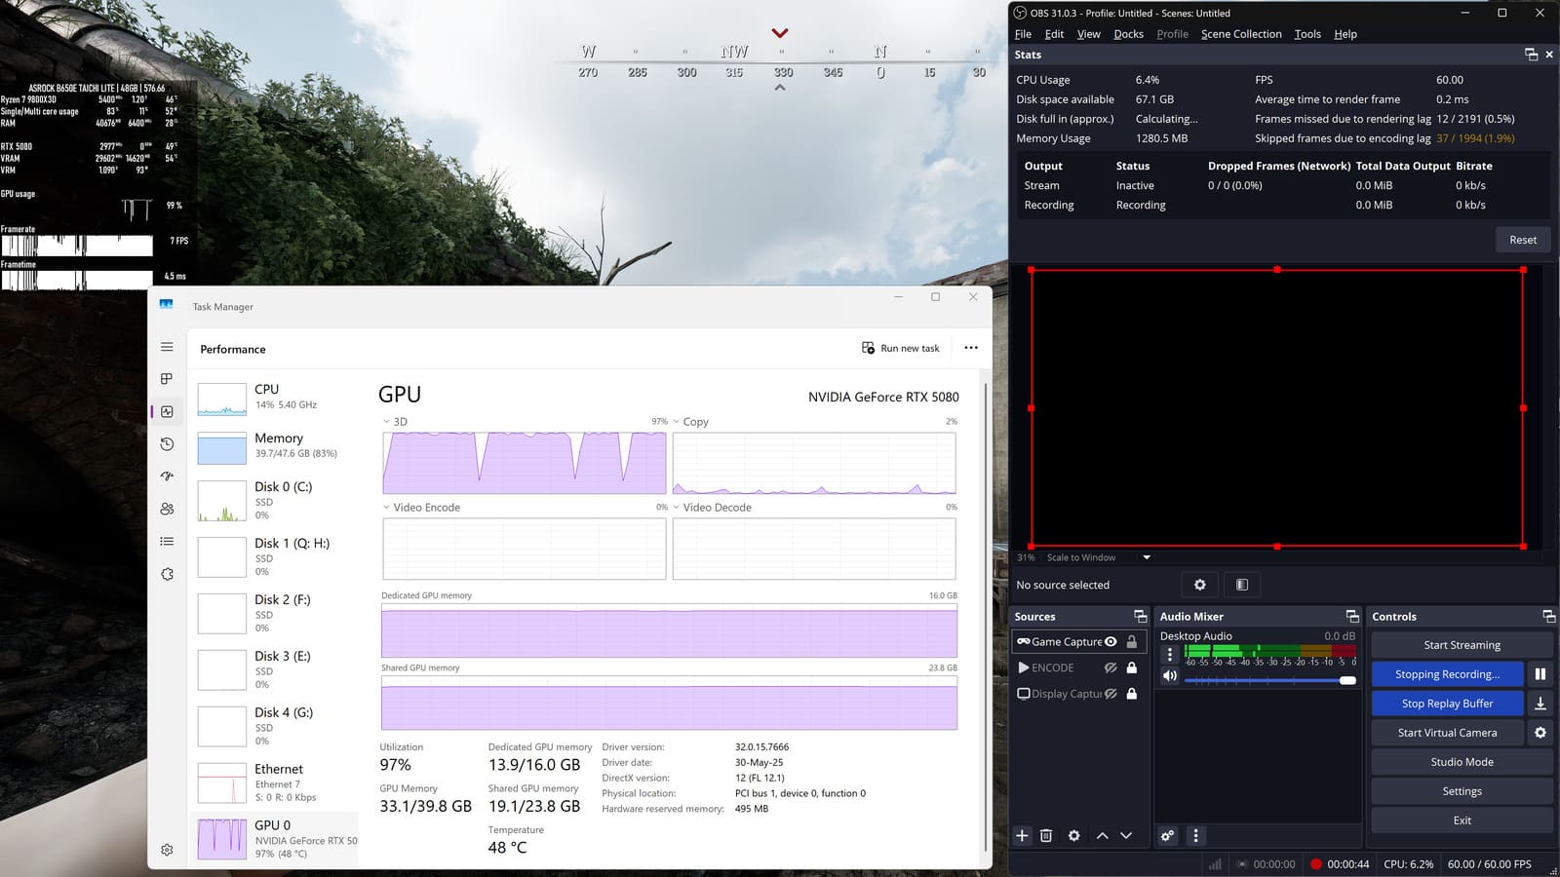Toggle the Game Capture lock

coord(1132,641)
